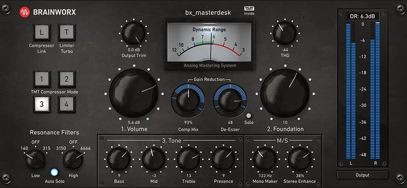
Task: Click the Presence tone knob
Action: coord(223,159)
